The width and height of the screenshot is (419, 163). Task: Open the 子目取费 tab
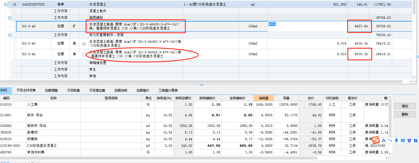click(73, 90)
